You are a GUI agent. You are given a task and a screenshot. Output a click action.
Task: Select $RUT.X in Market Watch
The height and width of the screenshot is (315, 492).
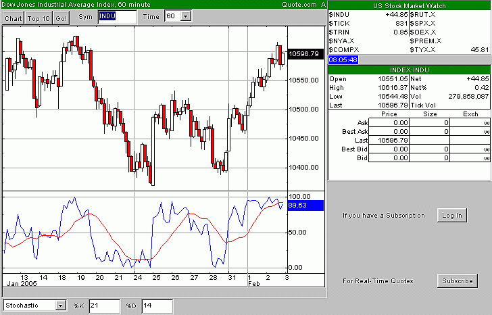click(x=422, y=15)
